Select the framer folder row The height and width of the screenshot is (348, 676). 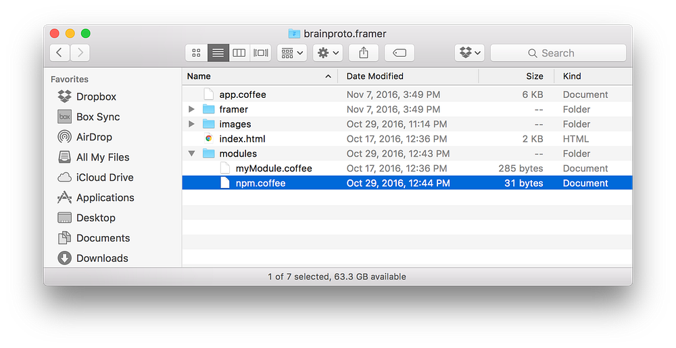pyautogui.click(x=407, y=109)
